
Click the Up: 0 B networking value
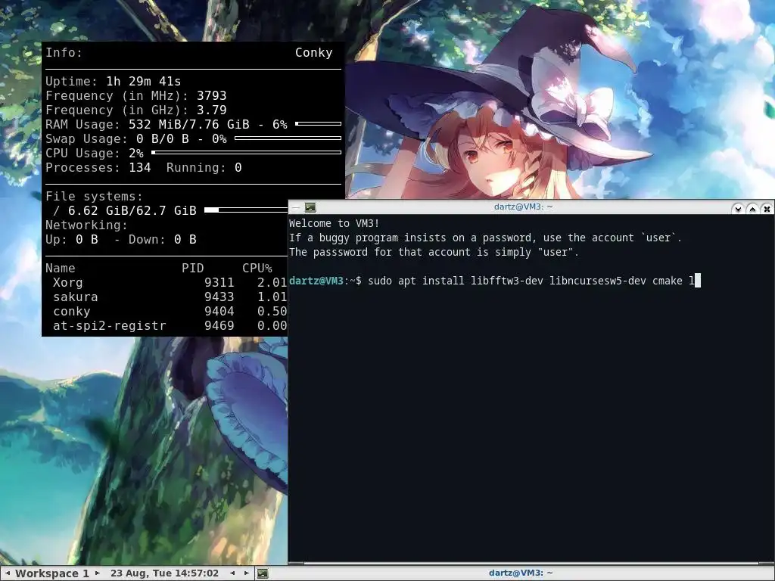click(72, 240)
